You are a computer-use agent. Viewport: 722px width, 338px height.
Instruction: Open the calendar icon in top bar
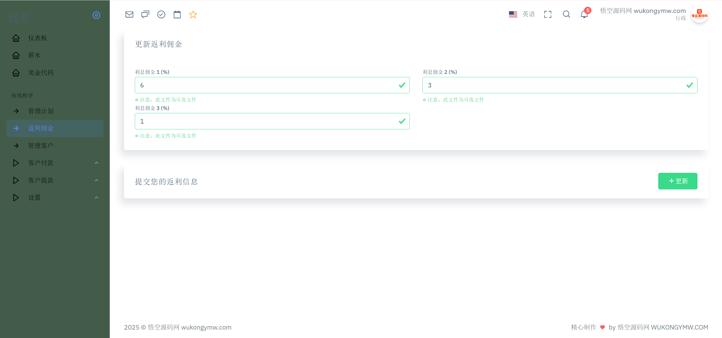[x=177, y=14]
